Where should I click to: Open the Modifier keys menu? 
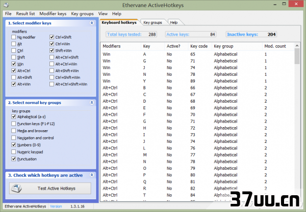click(53, 14)
